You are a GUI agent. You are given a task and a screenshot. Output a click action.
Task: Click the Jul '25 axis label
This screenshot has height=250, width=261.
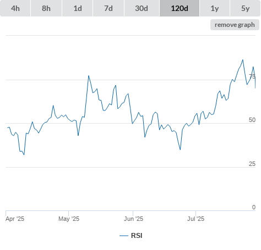195,219
